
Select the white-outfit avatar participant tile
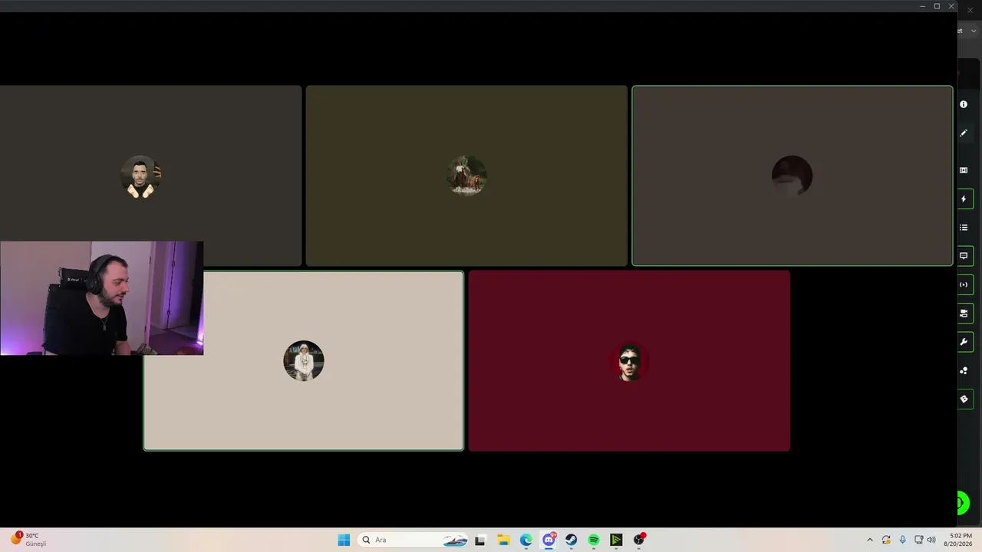[x=303, y=360]
